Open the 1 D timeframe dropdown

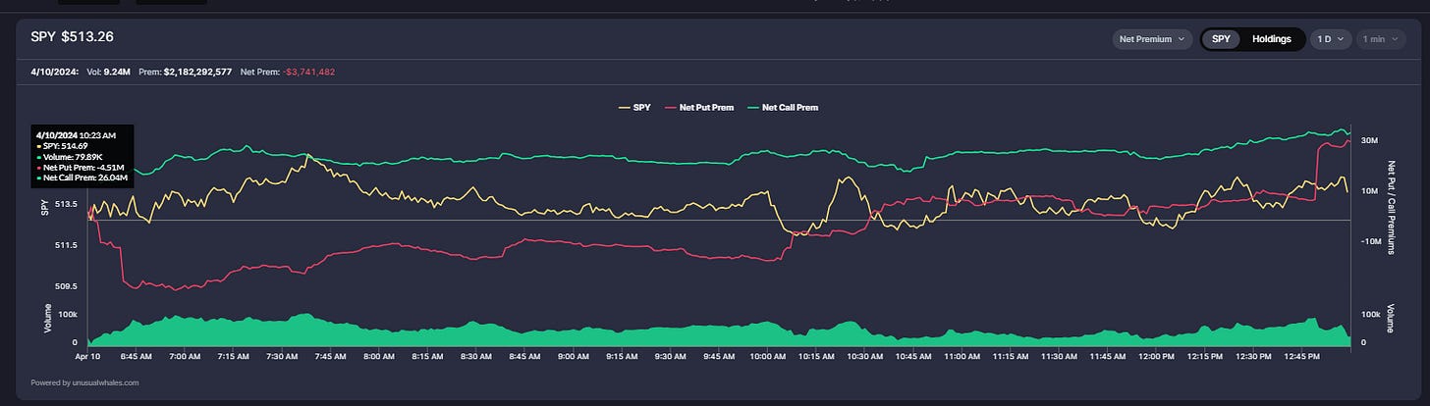1330,39
